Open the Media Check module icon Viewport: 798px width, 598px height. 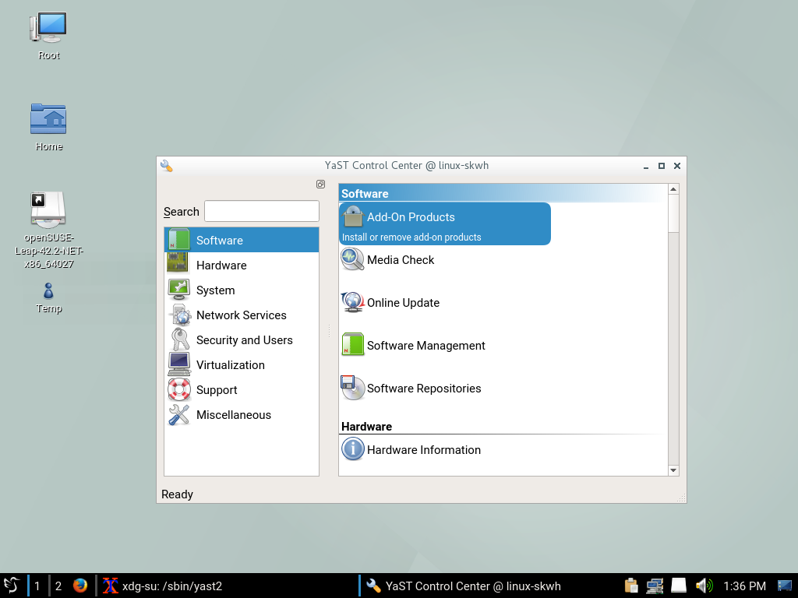[353, 260]
